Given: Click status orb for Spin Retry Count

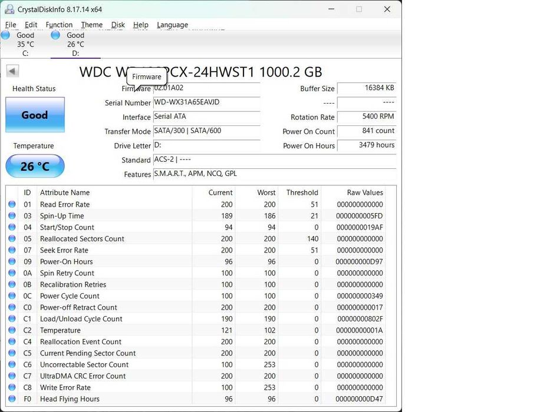Looking at the screenshot, I should point(12,273).
